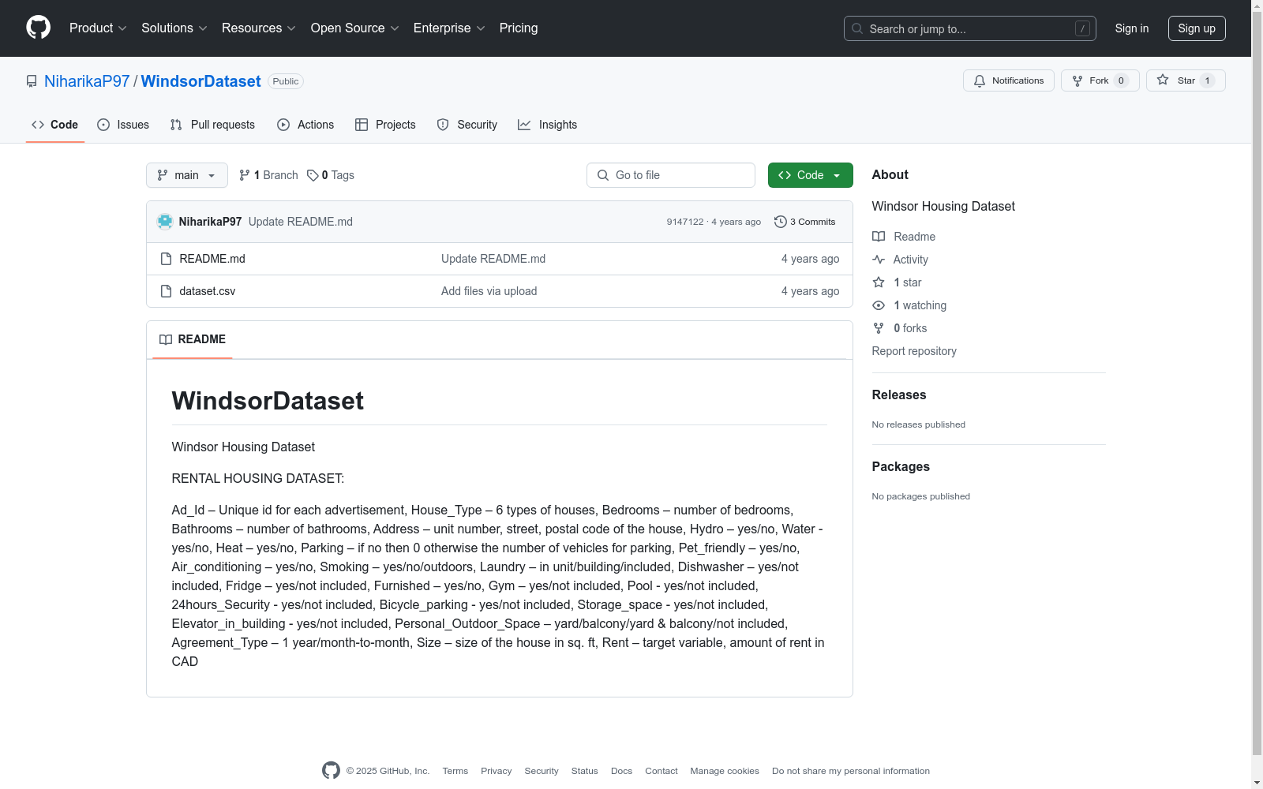Open NiharikaP97 owner profile link
This screenshot has width=1263, height=789.
coord(87,81)
